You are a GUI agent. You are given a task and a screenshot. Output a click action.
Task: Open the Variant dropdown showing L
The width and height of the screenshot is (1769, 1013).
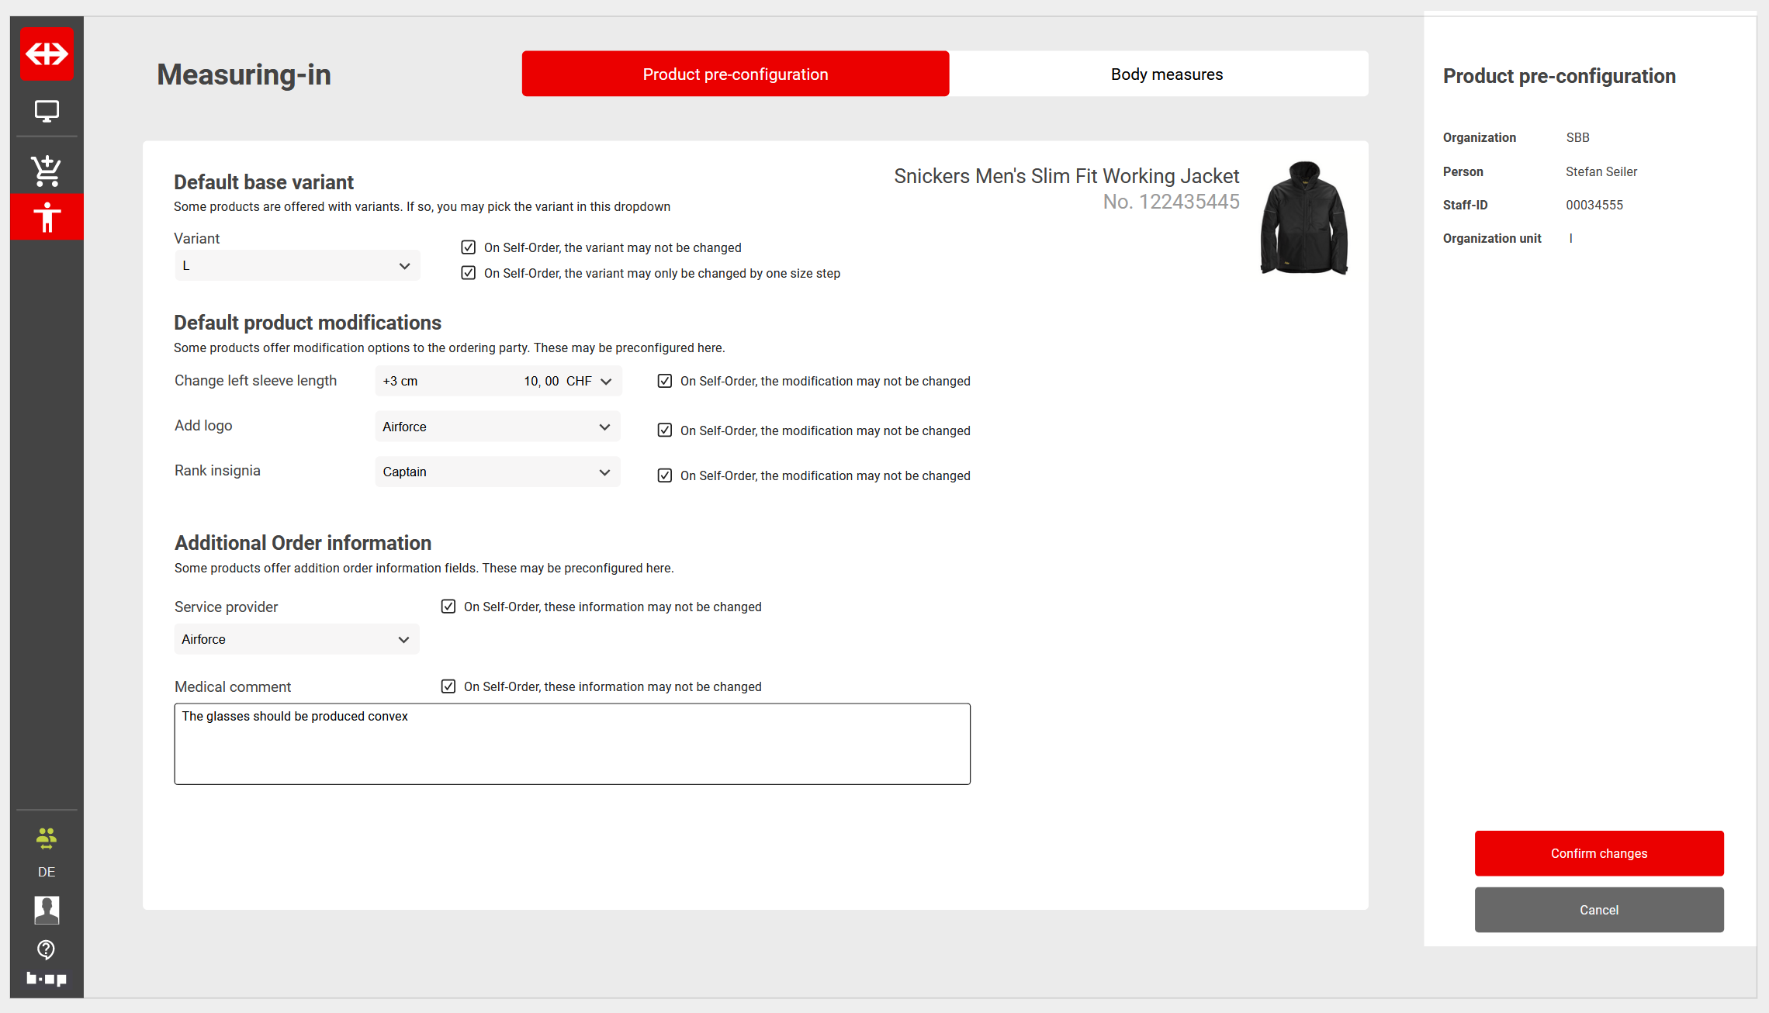(x=297, y=266)
